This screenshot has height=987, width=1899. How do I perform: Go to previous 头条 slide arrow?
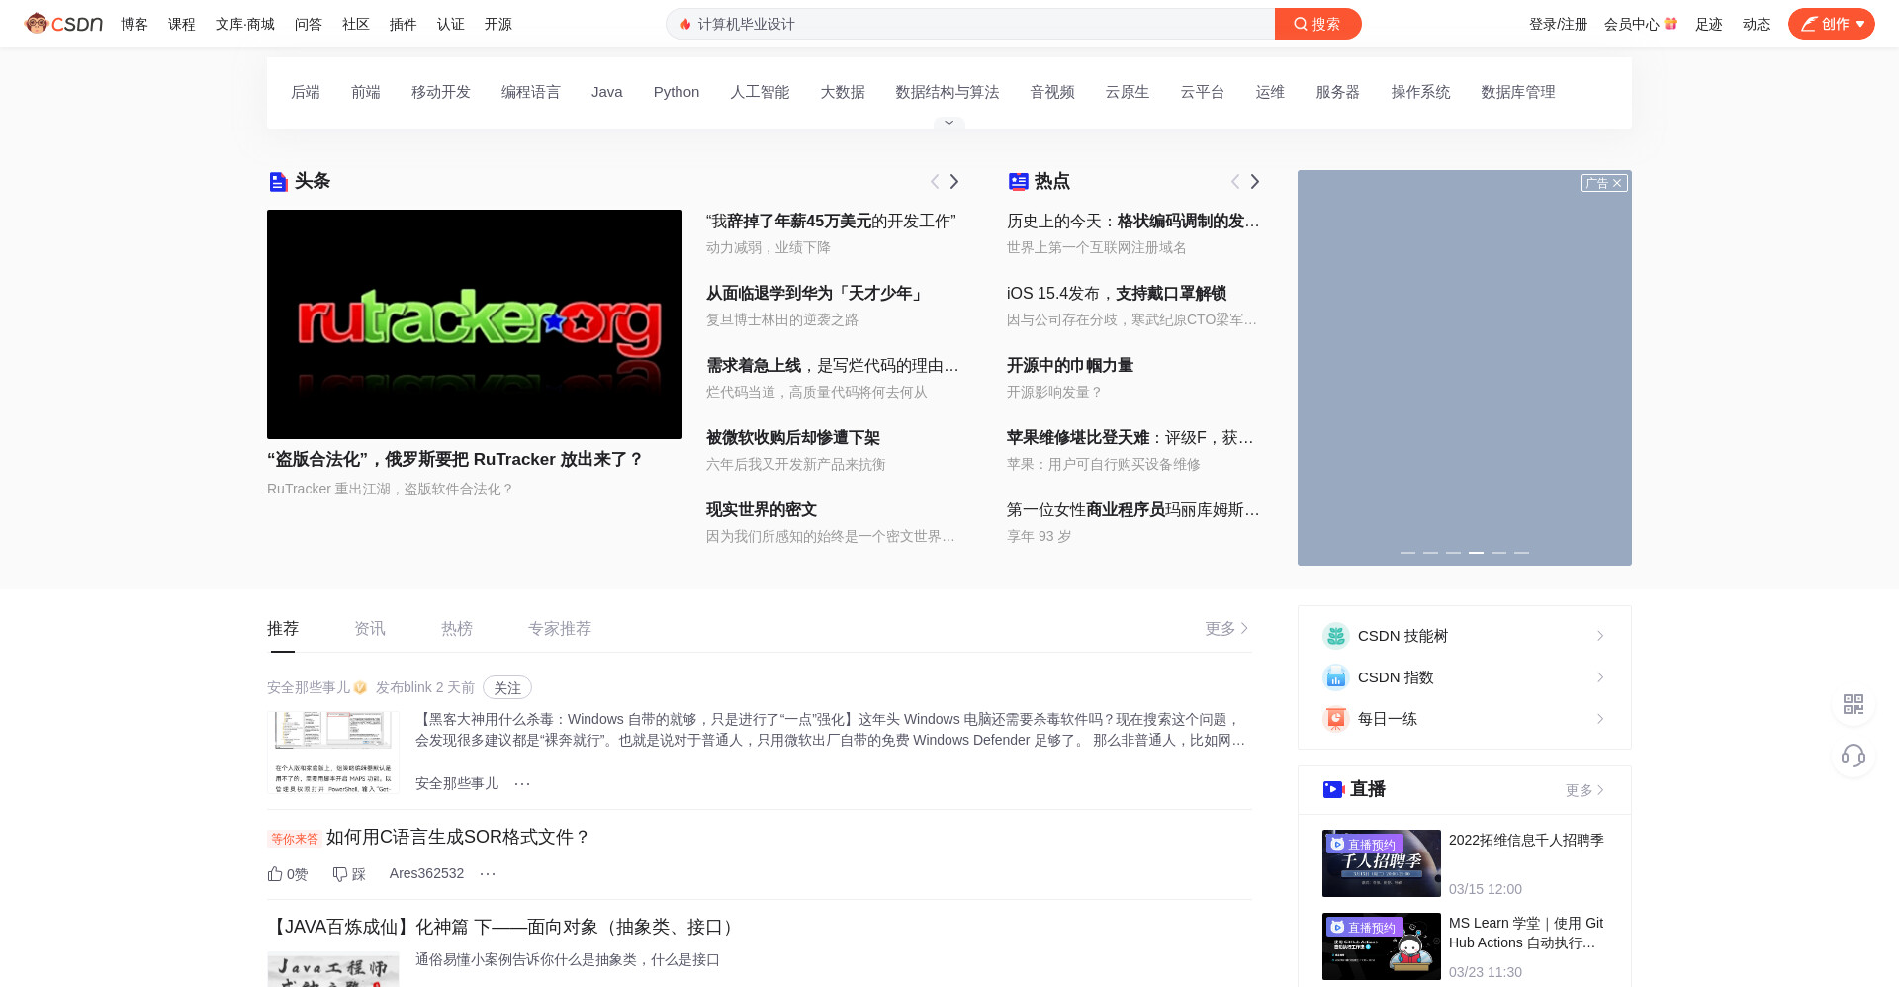[935, 181]
